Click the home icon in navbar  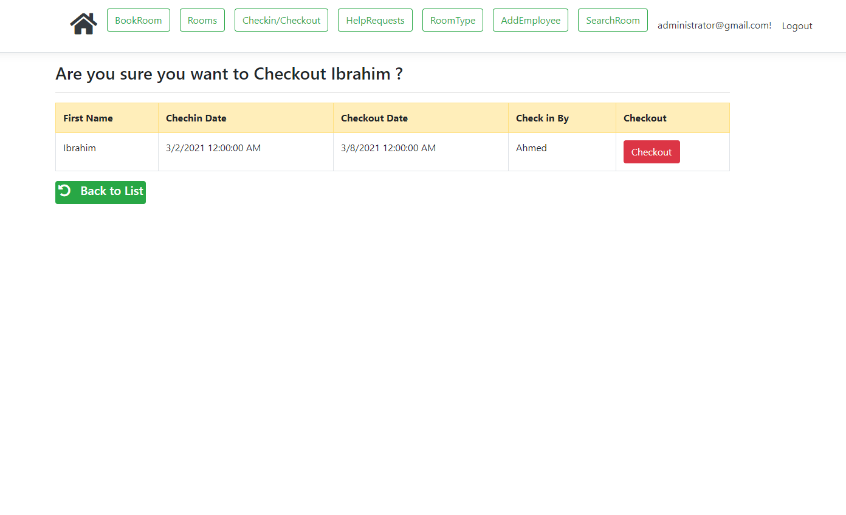(83, 24)
